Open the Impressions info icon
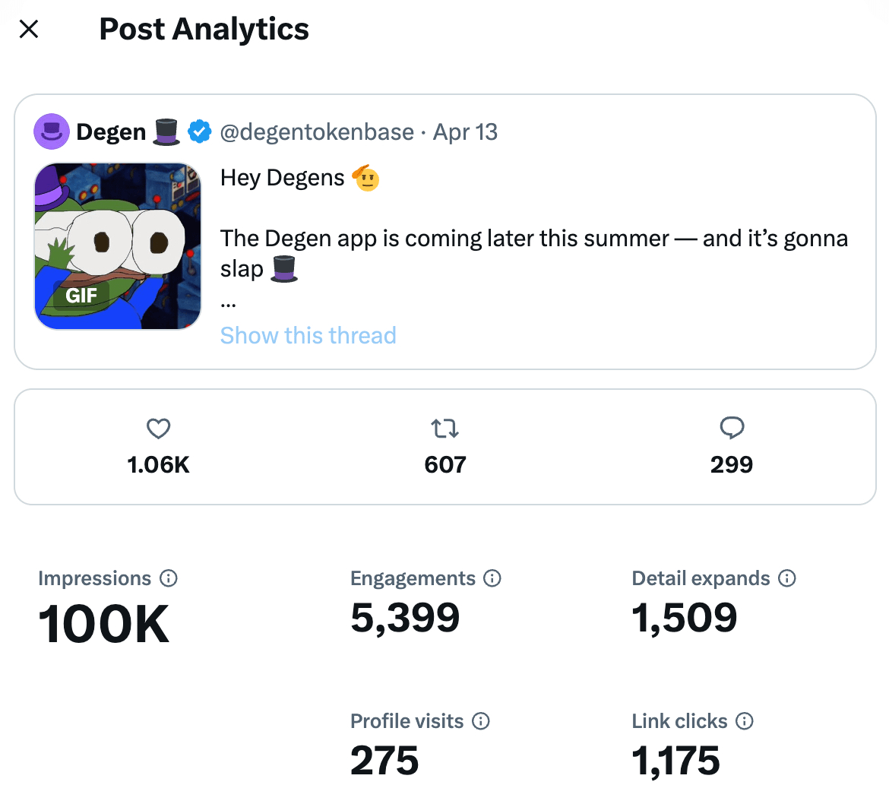 point(169,578)
